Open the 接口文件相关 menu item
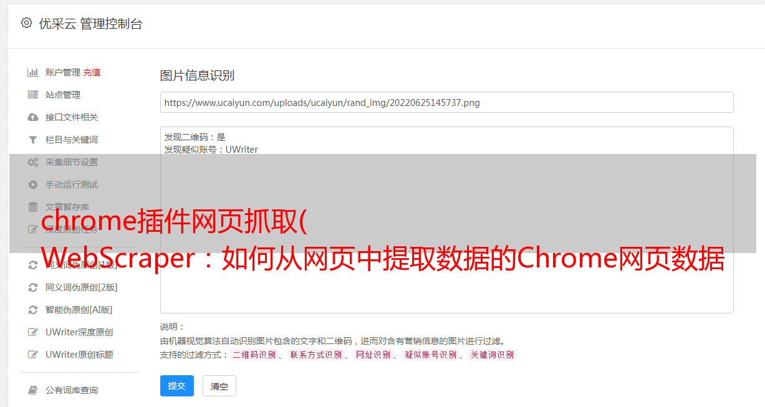The width and height of the screenshot is (765, 407). pos(72,117)
